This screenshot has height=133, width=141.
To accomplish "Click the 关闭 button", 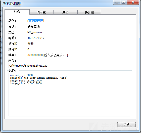I will [x=126, y=125].
